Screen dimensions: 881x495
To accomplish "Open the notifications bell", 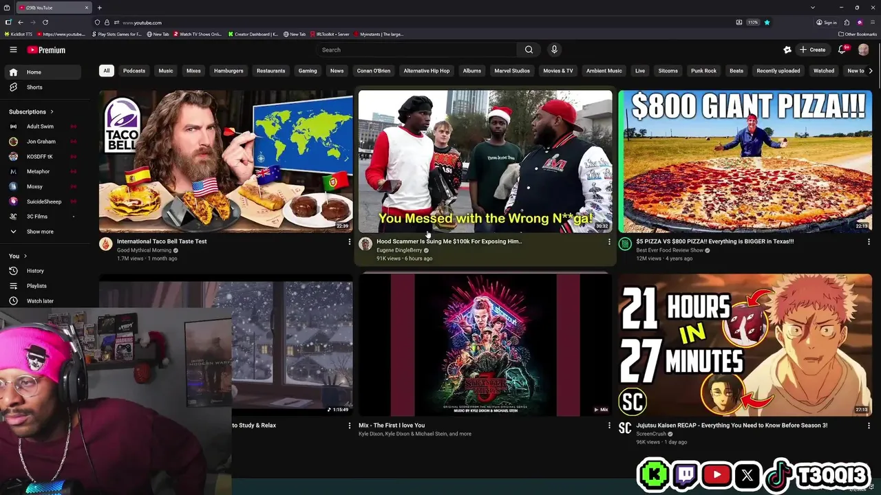I will pyautogui.click(x=842, y=49).
